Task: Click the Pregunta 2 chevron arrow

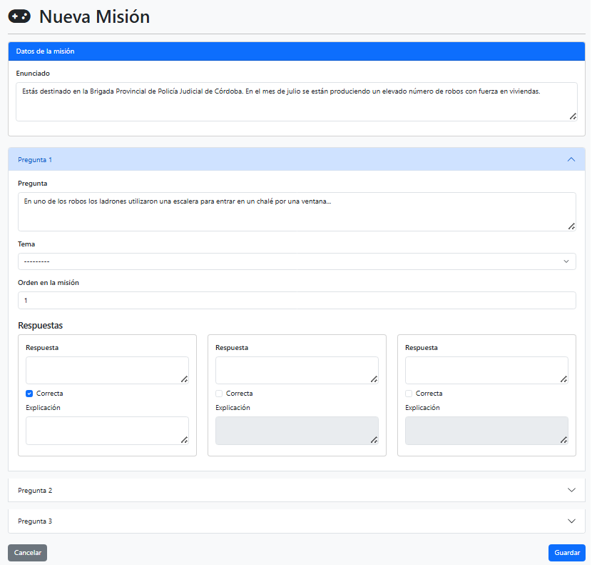Action: 571,490
